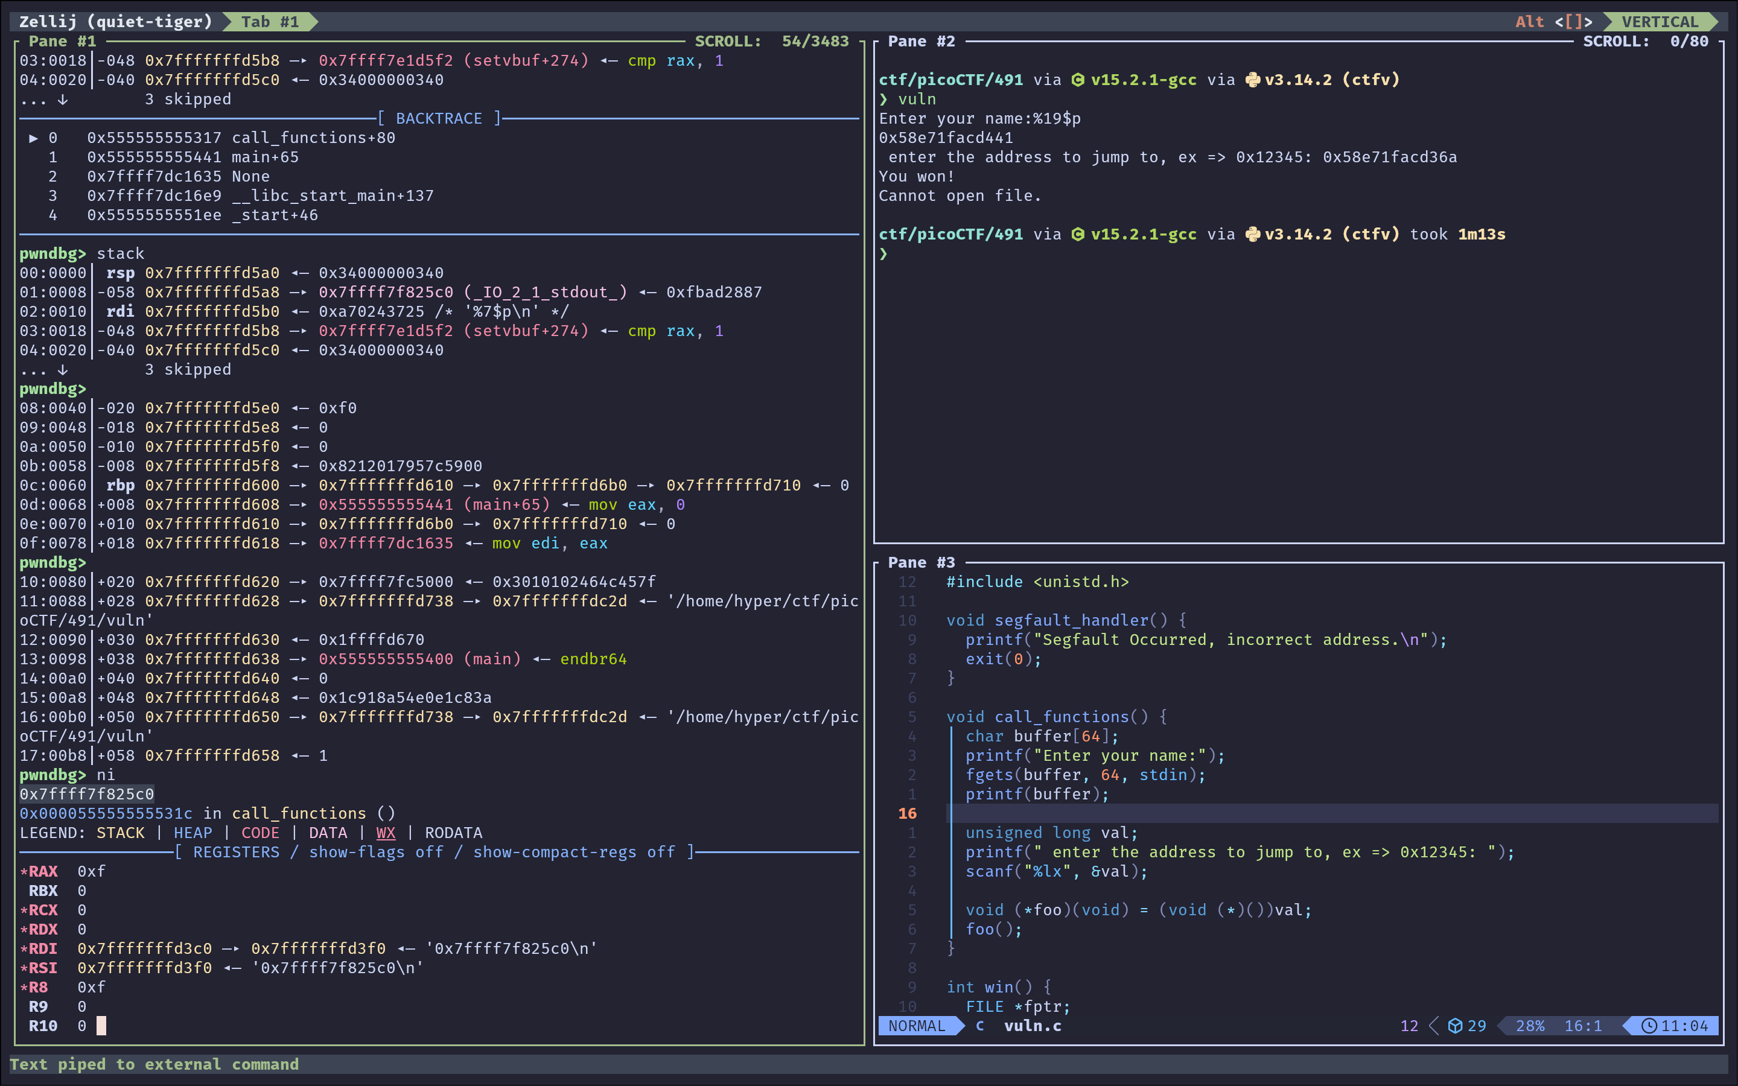The image size is (1738, 1086).
Task: Click the C filetype icon before vuln.c
Action: pyautogui.click(x=979, y=1026)
